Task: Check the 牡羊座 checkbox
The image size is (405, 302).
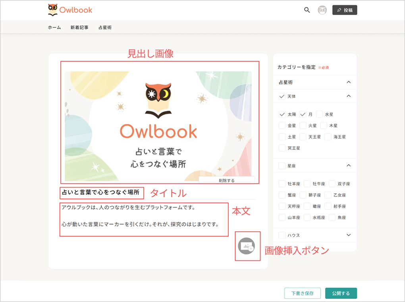Action: [x=282, y=184]
